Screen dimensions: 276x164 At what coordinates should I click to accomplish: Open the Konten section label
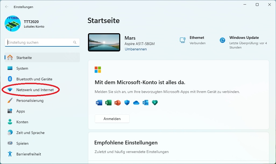coord(22,122)
